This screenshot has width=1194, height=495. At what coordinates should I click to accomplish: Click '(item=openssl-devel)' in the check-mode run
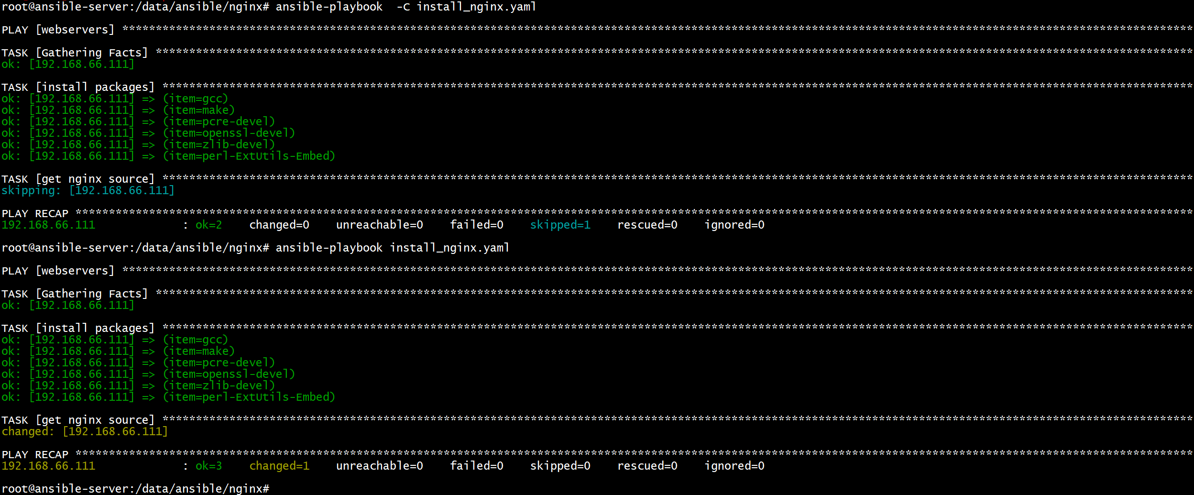(229, 133)
